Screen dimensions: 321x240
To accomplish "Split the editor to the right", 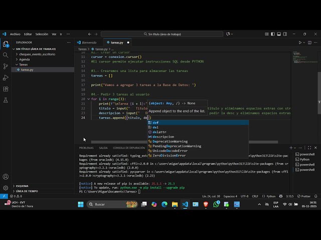I will [x=309, y=42].
